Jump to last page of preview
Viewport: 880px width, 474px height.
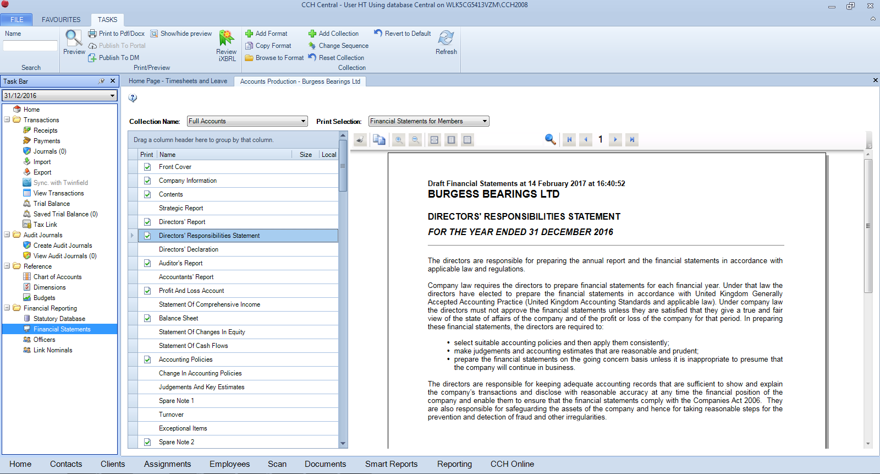pyautogui.click(x=632, y=140)
